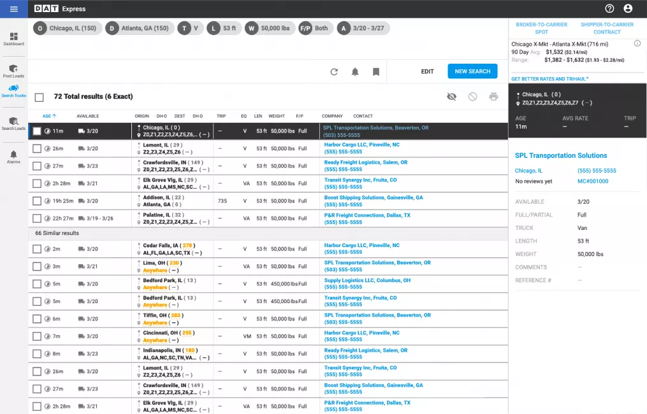Toggle hidden results eye icon

click(x=452, y=96)
